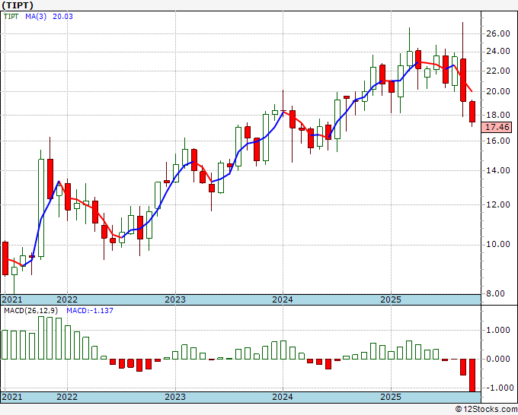Click 2024 on the MACD timeline

(x=283, y=397)
